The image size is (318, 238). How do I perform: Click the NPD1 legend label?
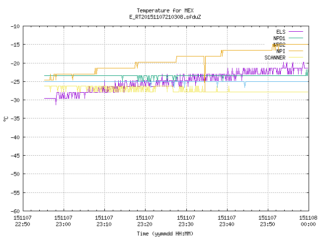coord(279,38)
